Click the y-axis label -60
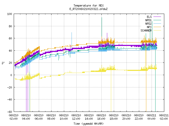169x126 pixels. pos(10,112)
